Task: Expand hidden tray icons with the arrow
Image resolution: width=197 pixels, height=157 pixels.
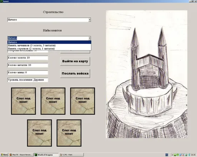Action: click(172, 155)
